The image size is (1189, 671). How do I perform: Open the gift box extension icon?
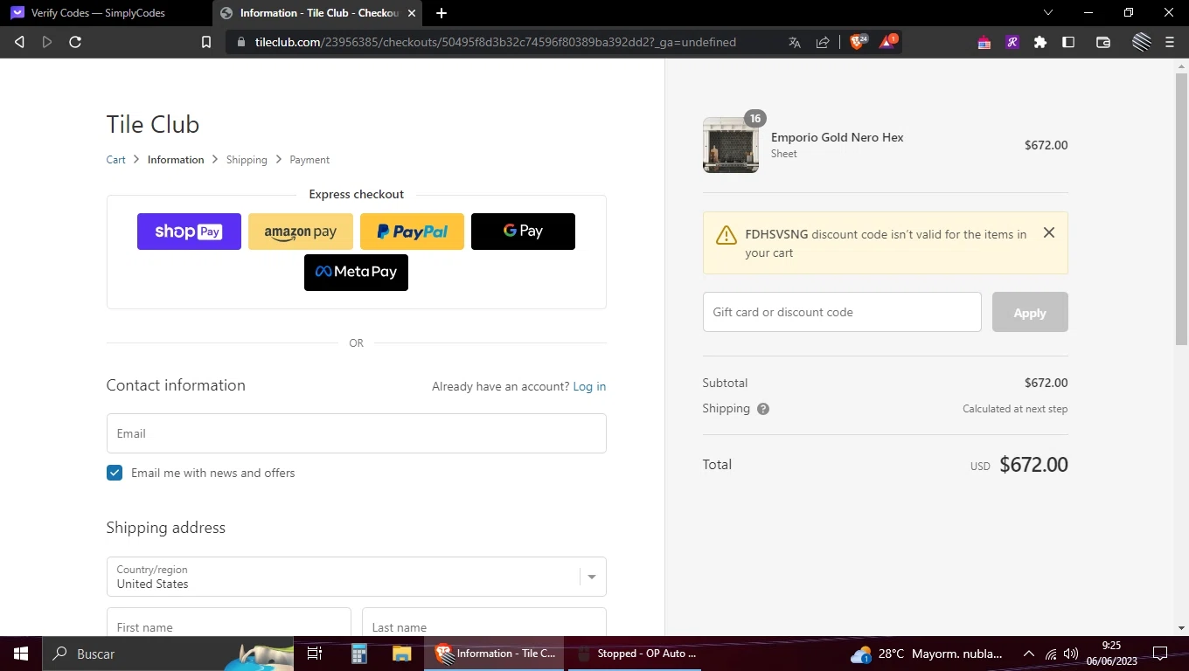click(x=984, y=42)
